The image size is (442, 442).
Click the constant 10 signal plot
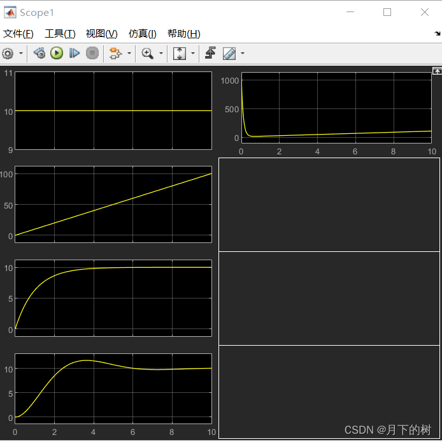113,110
